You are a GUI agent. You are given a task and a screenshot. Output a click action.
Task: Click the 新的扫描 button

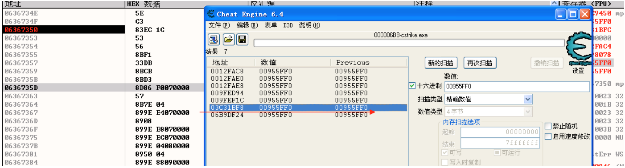[440, 63]
